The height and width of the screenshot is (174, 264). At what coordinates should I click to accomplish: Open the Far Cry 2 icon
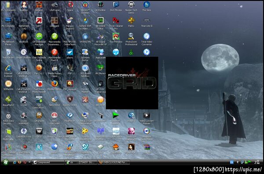click(x=39, y=70)
